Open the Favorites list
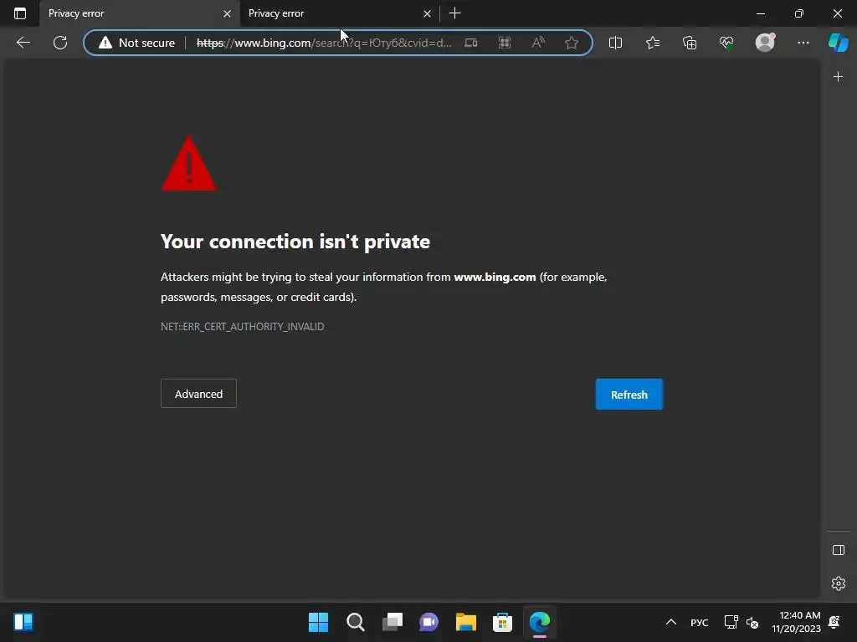The image size is (857, 642). 653,43
